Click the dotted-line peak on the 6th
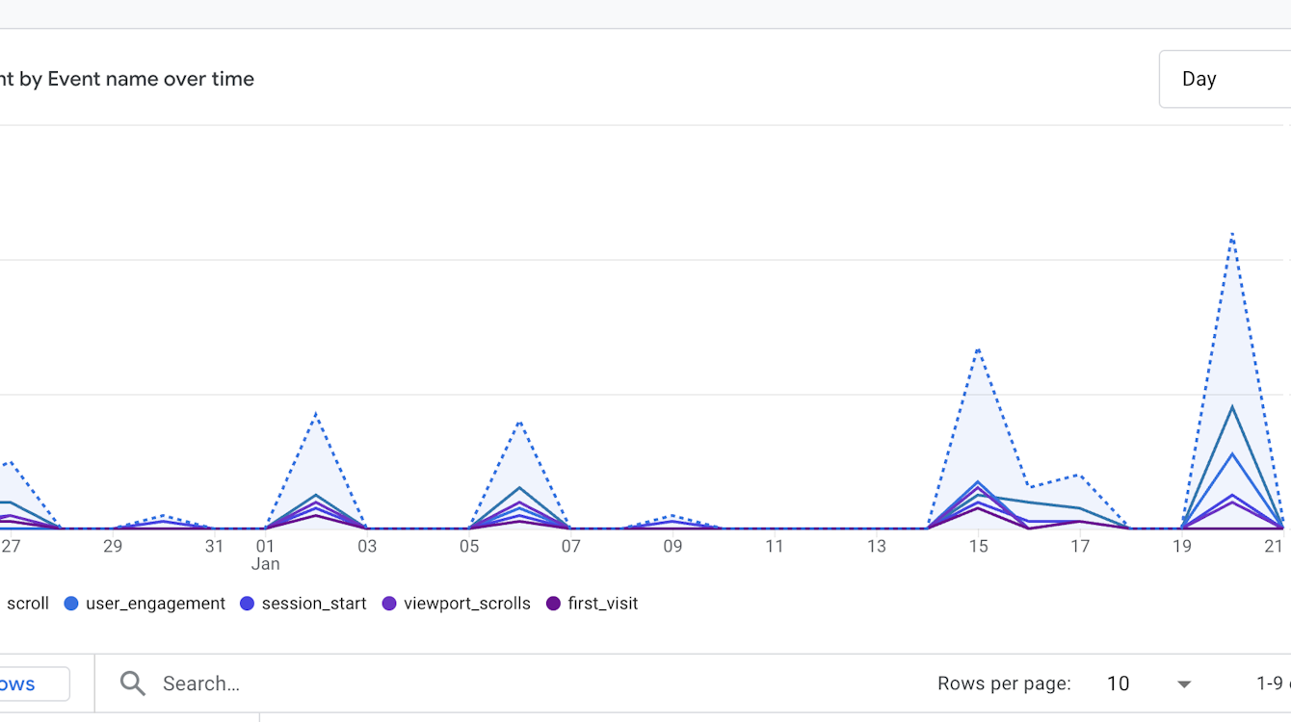 519,422
